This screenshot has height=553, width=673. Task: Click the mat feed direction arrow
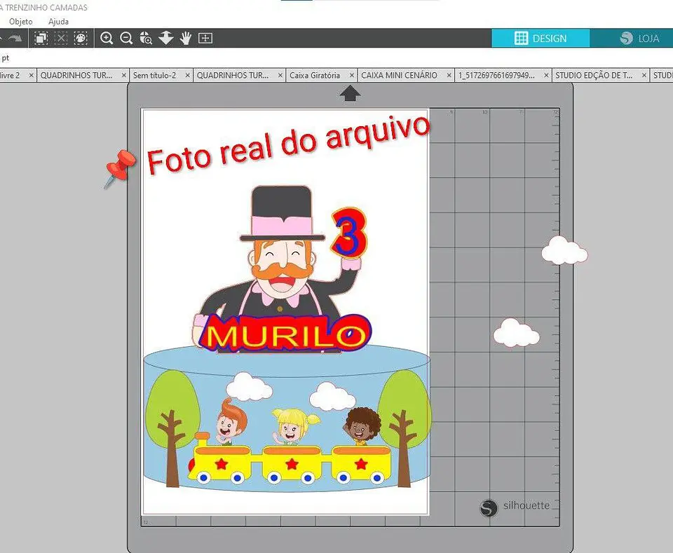click(350, 93)
